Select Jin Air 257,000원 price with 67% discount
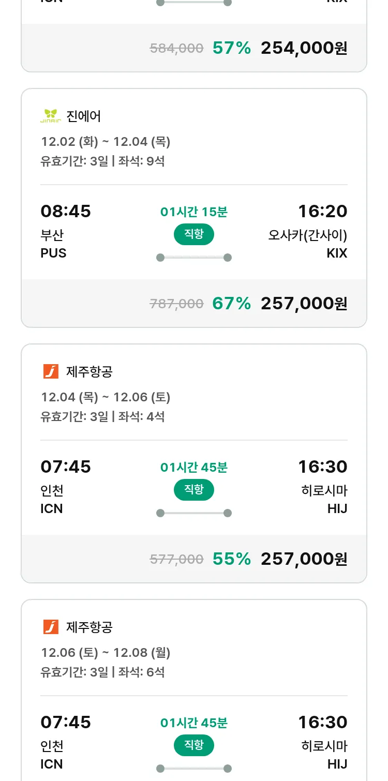 (304, 304)
